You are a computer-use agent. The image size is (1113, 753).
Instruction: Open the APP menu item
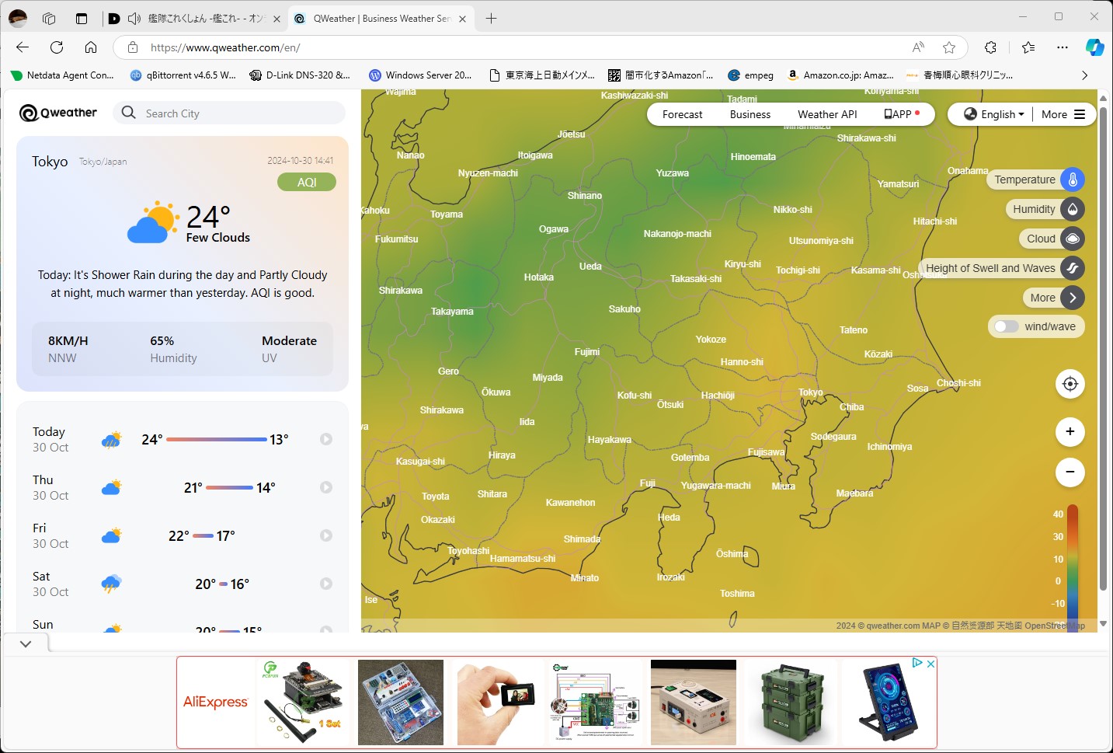coord(902,114)
